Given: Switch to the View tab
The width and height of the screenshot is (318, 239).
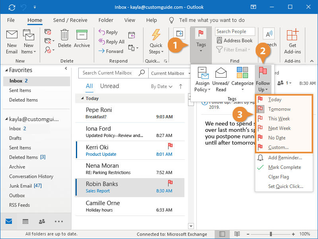Looking at the screenshot, I should tap(130, 20).
